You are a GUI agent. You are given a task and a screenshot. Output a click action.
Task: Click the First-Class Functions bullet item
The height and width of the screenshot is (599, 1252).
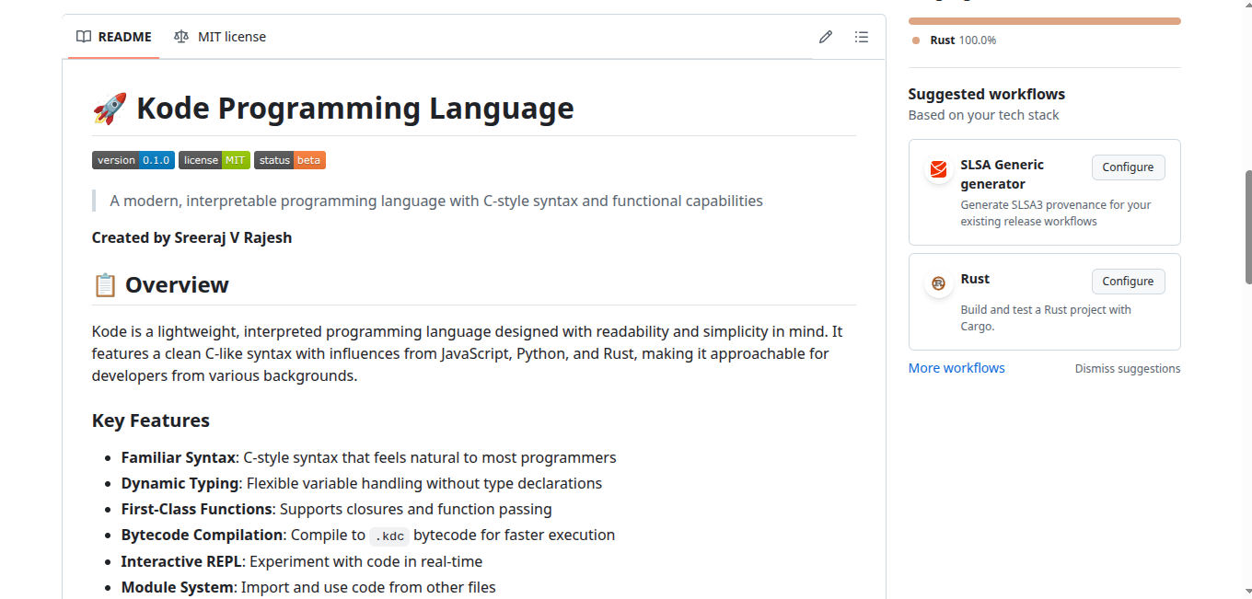coord(337,509)
